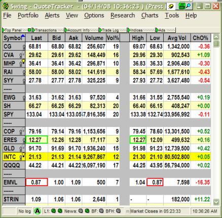Open the File menu
This screenshot has width=222, height=218.
coord(7,16)
